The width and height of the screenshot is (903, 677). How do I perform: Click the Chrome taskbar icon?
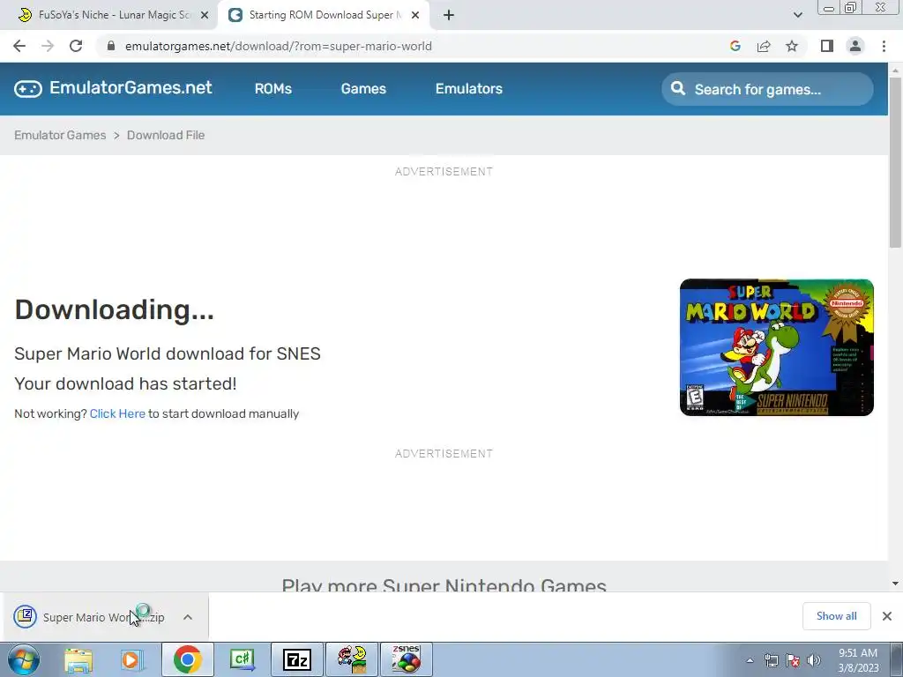pyautogui.click(x=187, y=659)
